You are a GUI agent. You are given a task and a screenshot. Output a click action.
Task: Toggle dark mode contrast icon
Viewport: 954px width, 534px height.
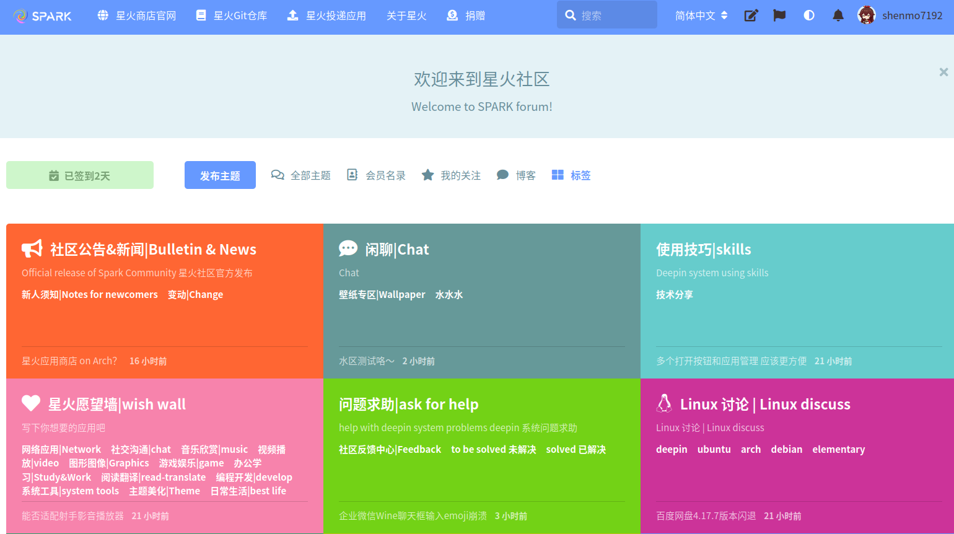pyautogui.click(x=809, y=16)
